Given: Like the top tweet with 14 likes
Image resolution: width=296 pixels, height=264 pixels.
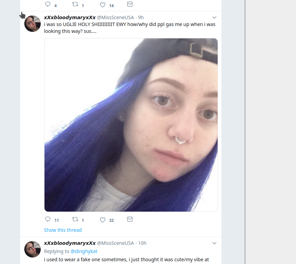Looking at the screenshot, I should click(x=103, y=5).
